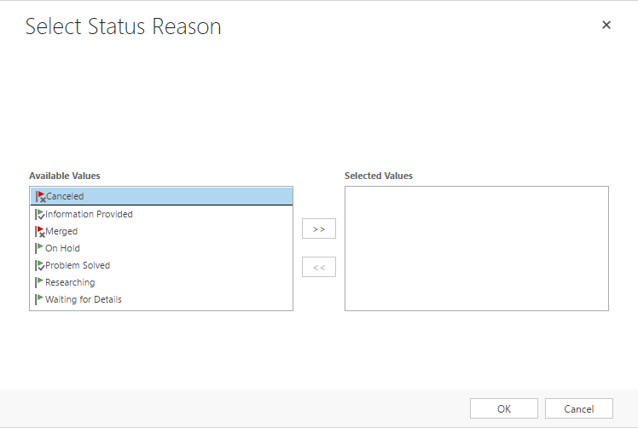Remove selection using the << button

point(319,267)
